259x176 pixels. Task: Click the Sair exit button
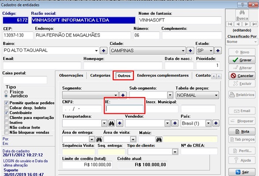[242, 172]
